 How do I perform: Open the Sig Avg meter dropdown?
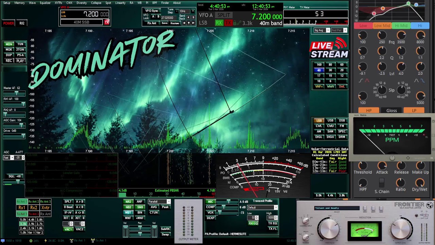[321, 30]
